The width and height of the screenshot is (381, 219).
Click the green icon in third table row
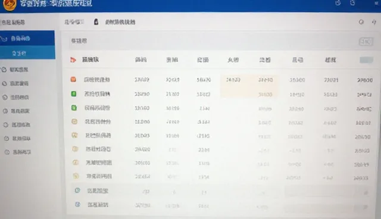click(x=74, y=108)
